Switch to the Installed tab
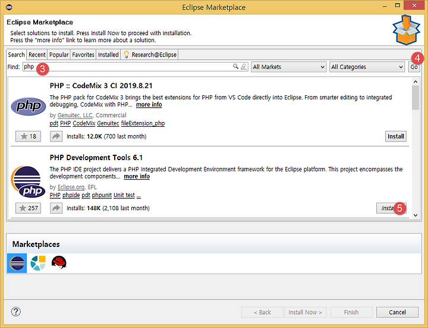The width and height of the screenshot is (428, 328). [108, 55]
